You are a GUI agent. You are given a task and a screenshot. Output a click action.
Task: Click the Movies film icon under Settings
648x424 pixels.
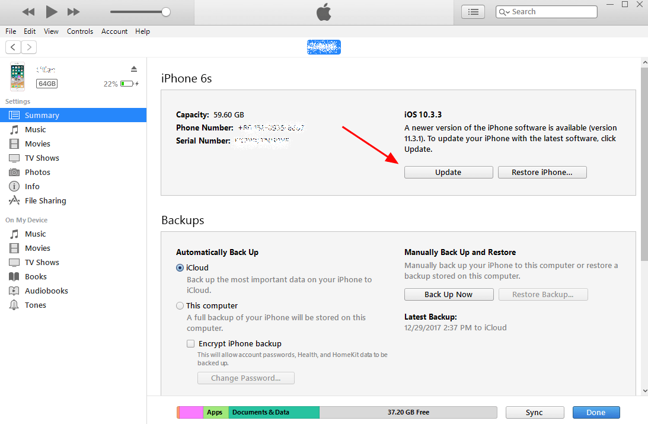click(x=14, y=144)
